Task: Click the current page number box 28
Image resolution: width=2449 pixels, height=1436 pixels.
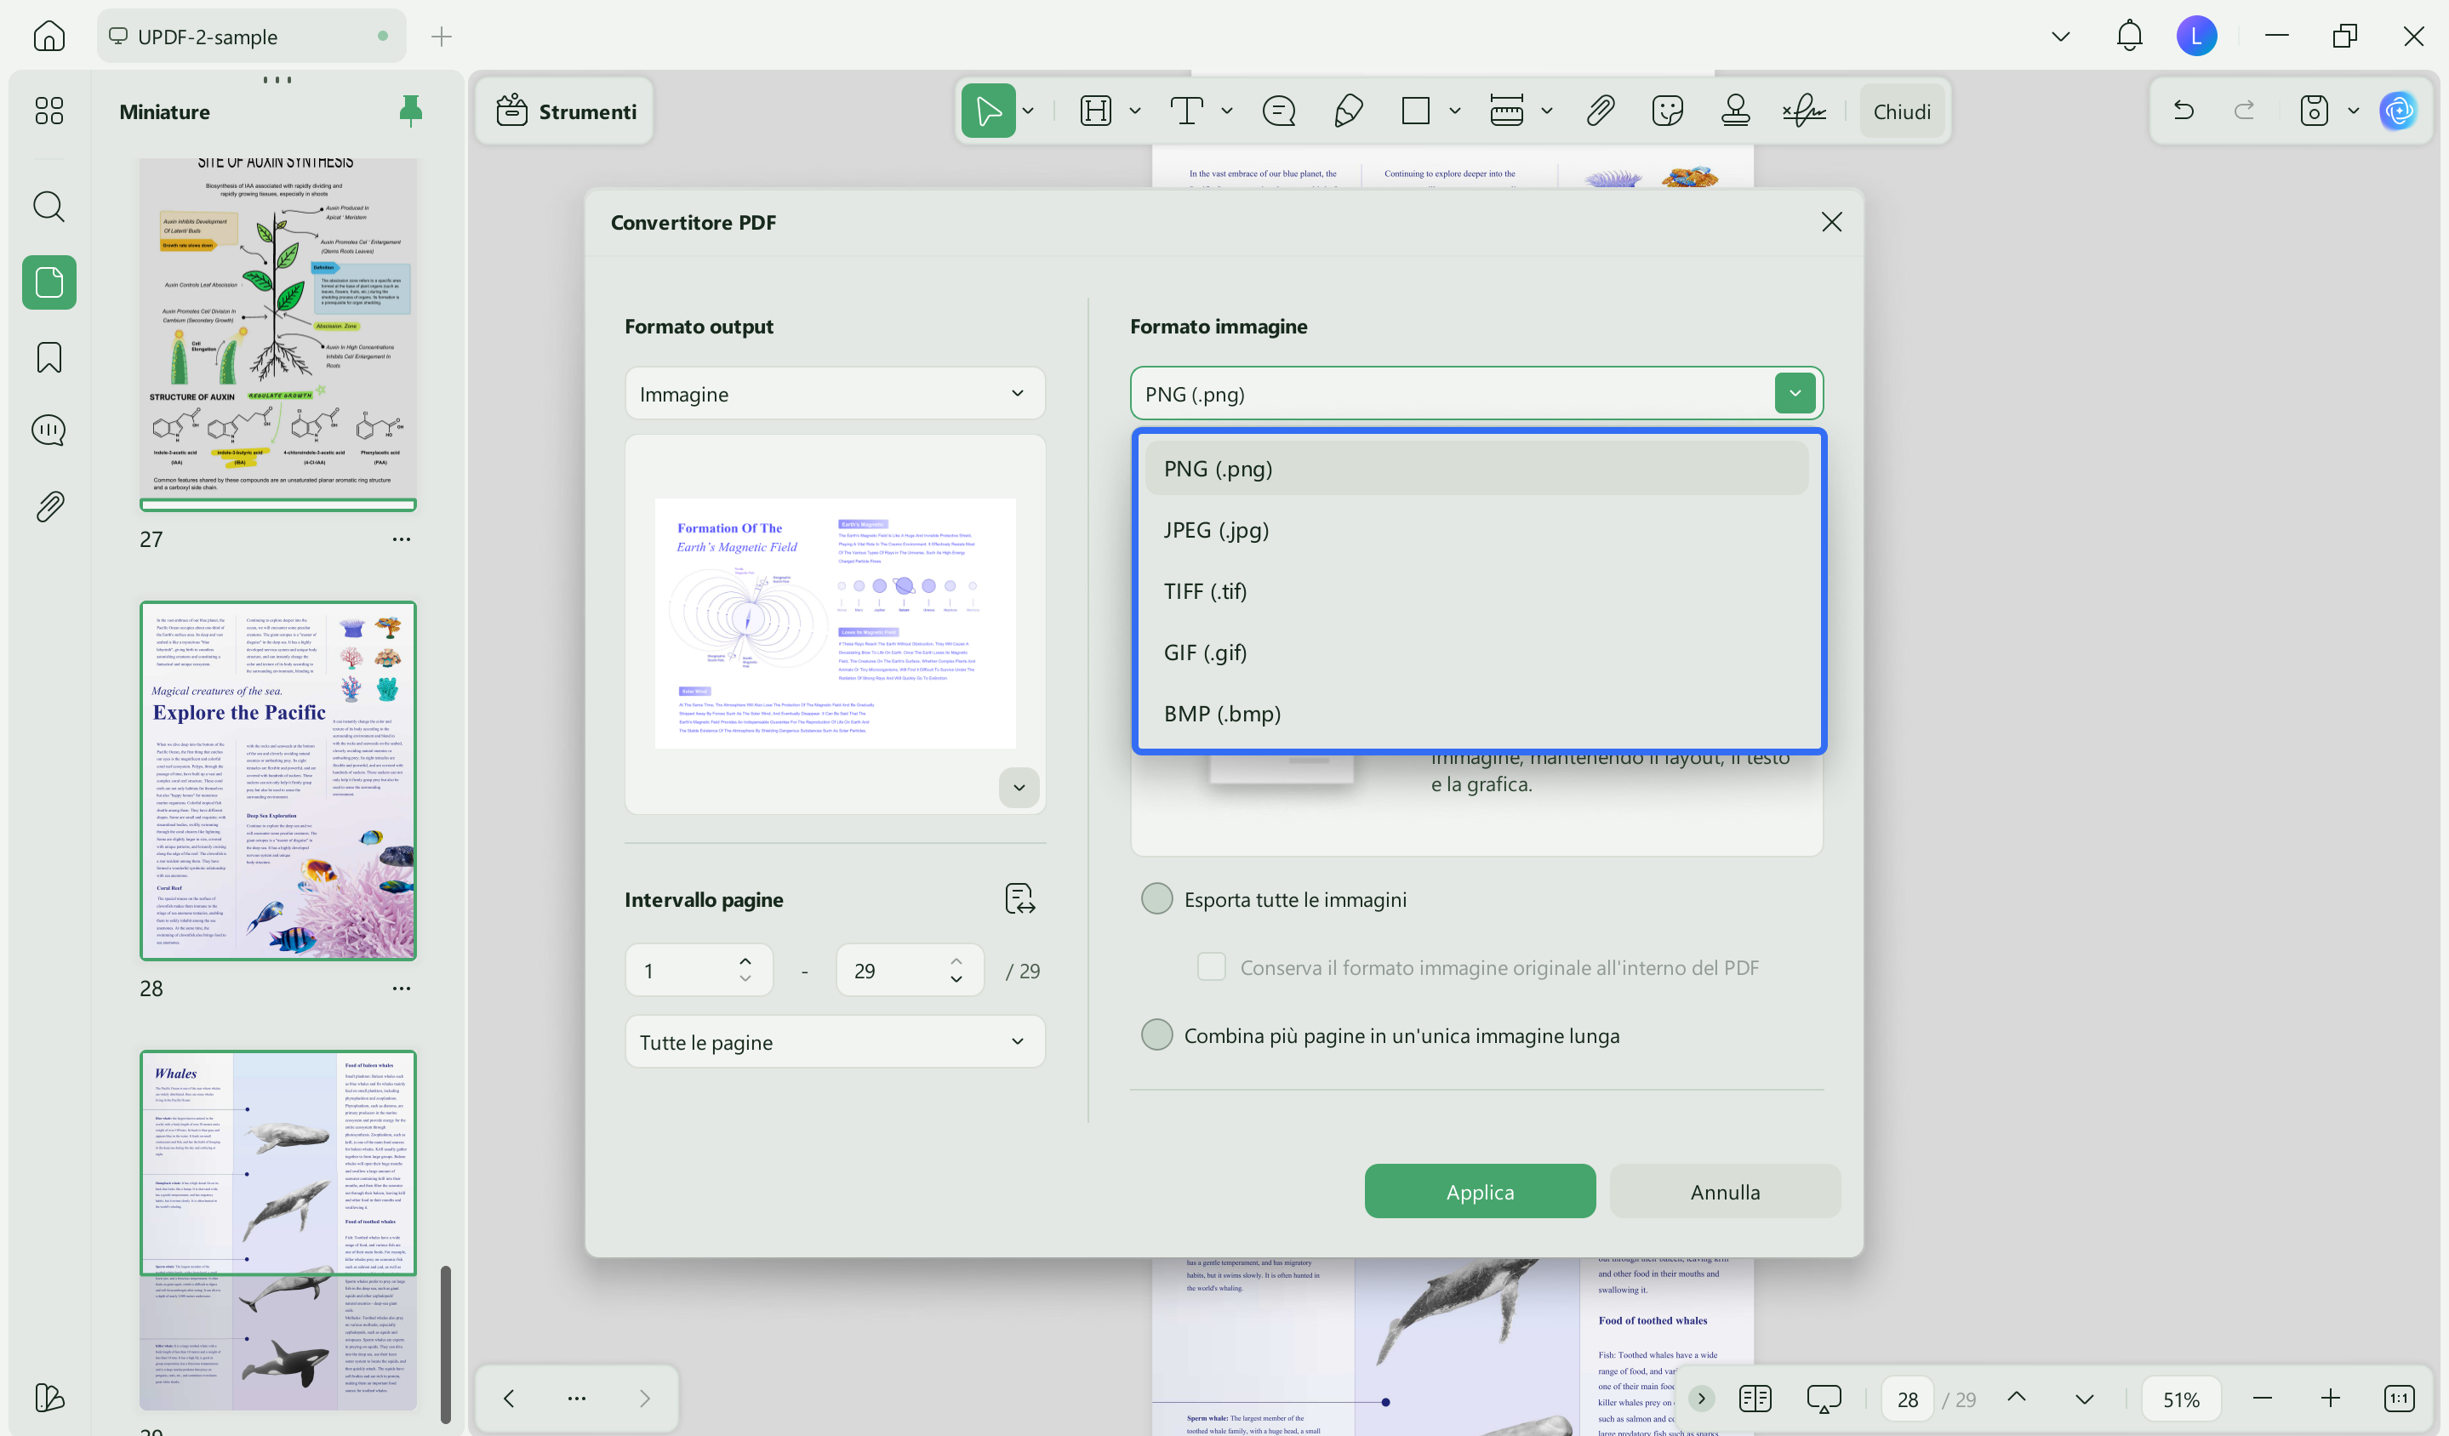Action: 1908,1398
